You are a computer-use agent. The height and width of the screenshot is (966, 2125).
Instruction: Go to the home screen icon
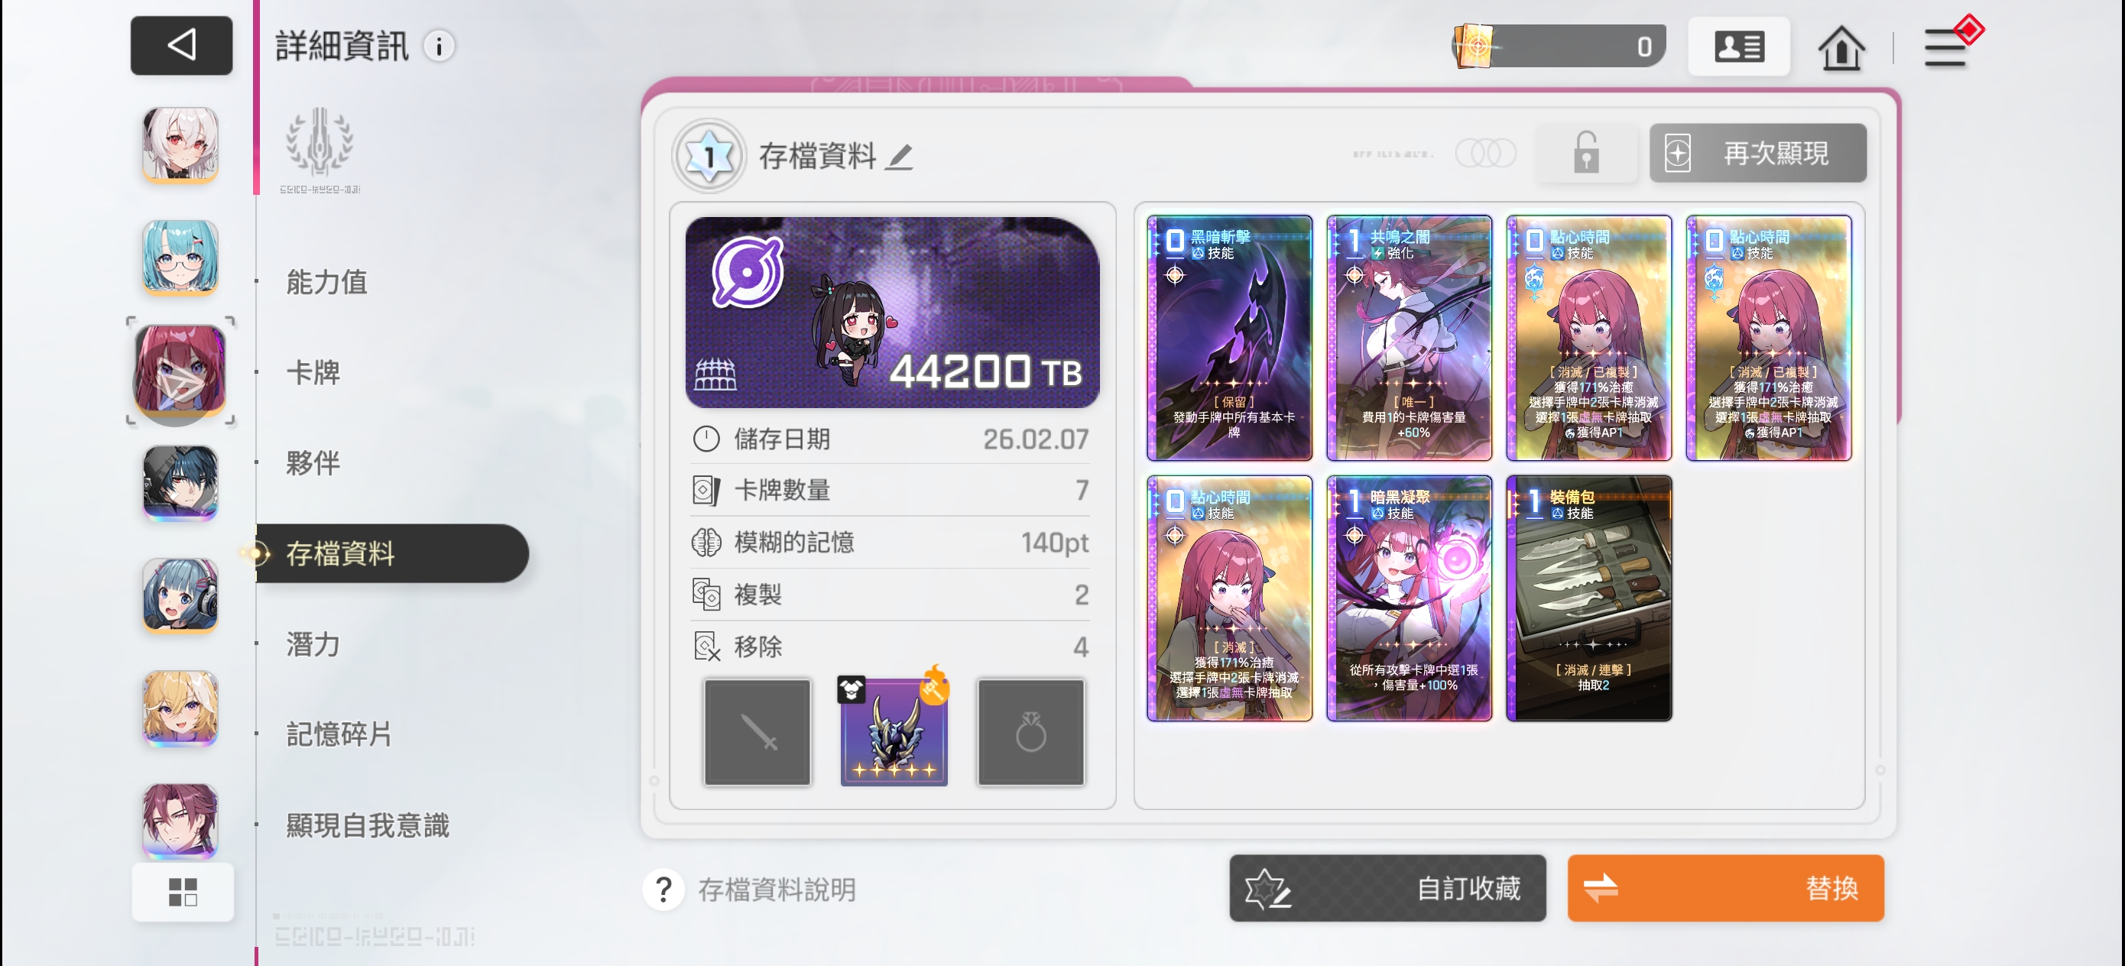tap(1841, 48)
